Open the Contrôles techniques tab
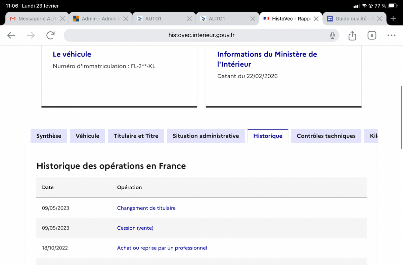 click(326, 136)
